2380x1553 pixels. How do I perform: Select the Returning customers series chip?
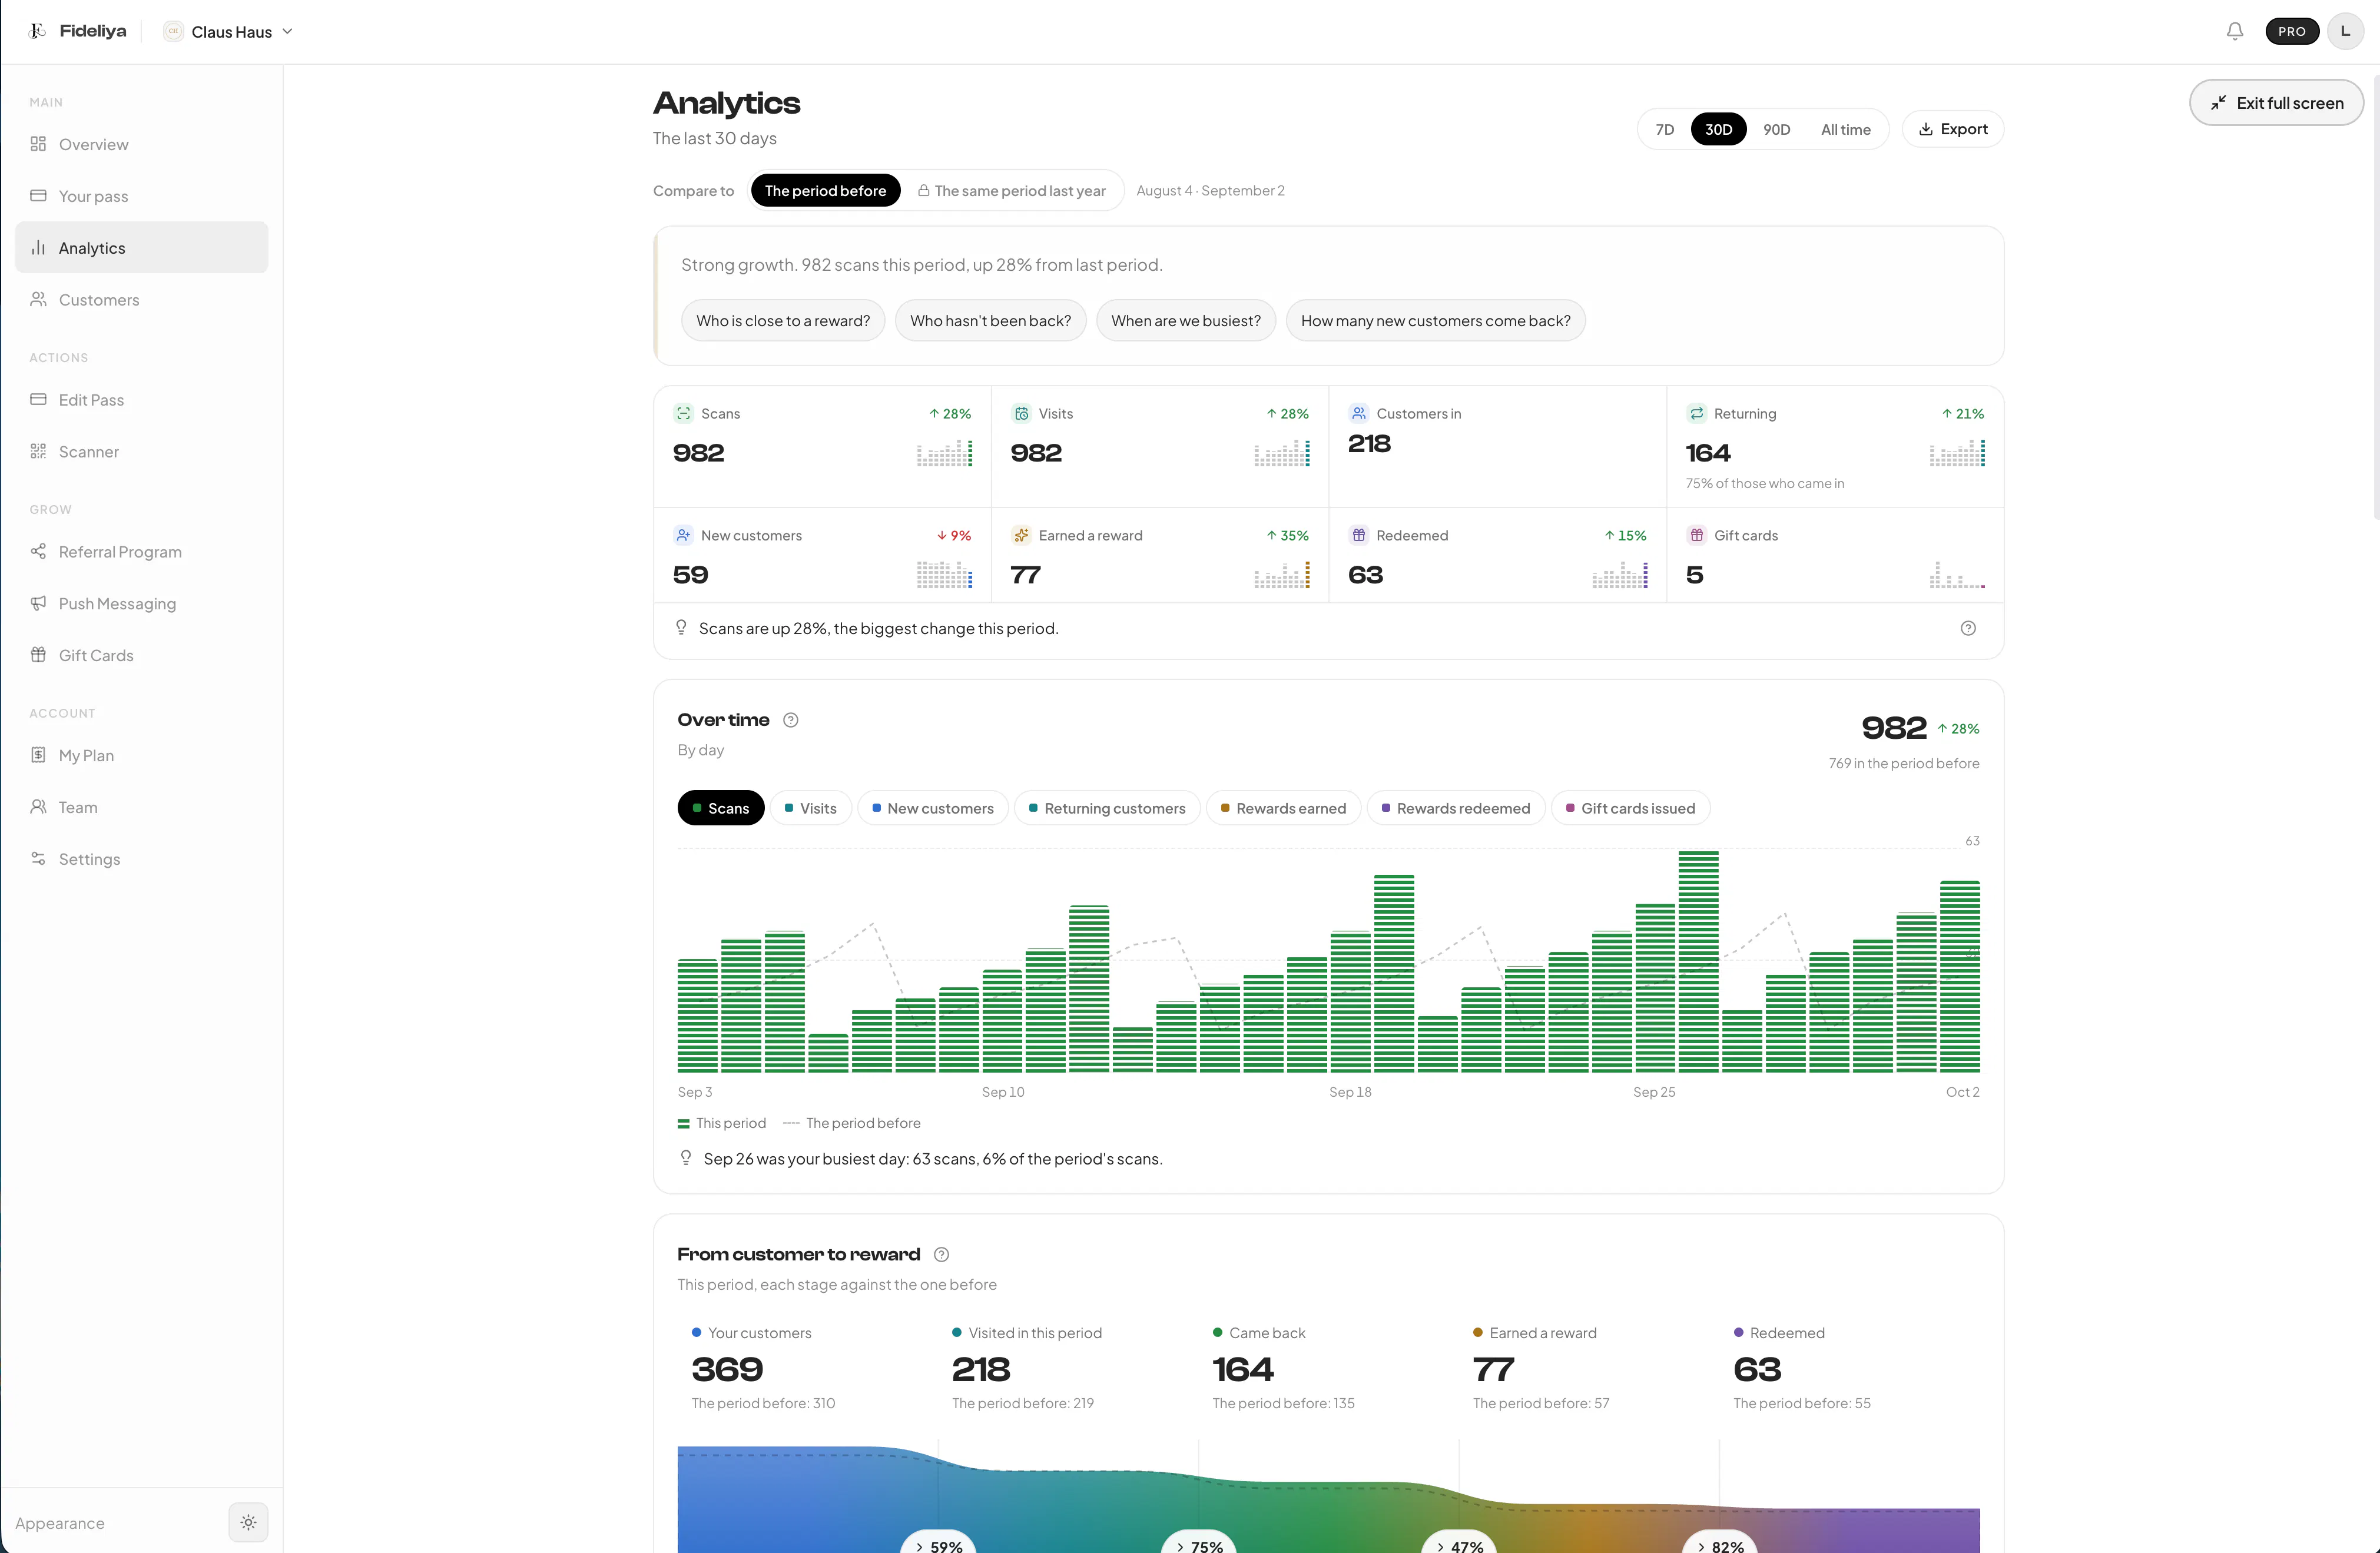coord(1107,808)
